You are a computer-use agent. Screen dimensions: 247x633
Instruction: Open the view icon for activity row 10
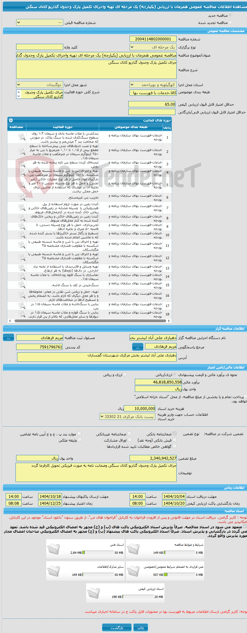tap(21, 235)
